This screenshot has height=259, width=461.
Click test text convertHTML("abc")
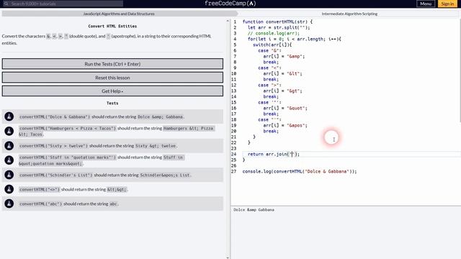coord(40,204)
